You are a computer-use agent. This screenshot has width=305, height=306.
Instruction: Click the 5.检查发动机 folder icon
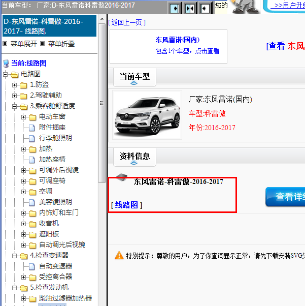click(23, 288)
